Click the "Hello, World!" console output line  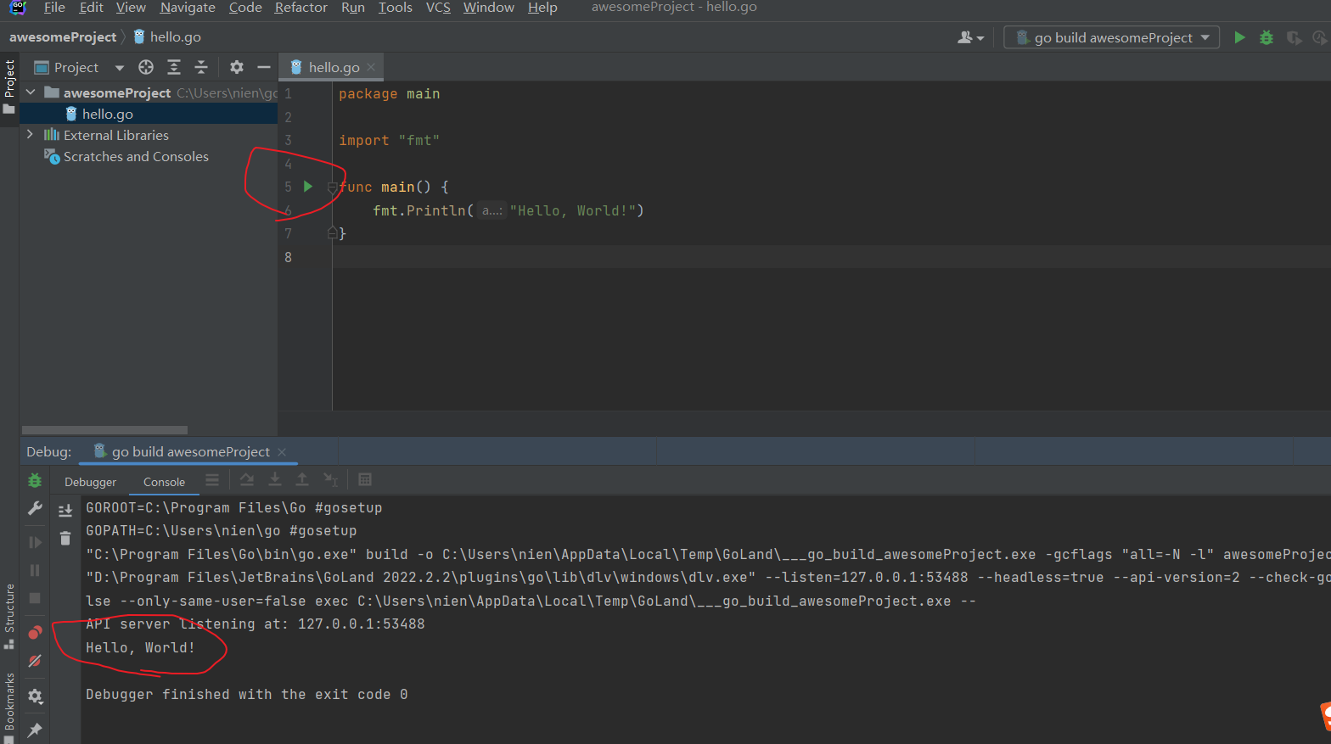(x=140, y=647)
